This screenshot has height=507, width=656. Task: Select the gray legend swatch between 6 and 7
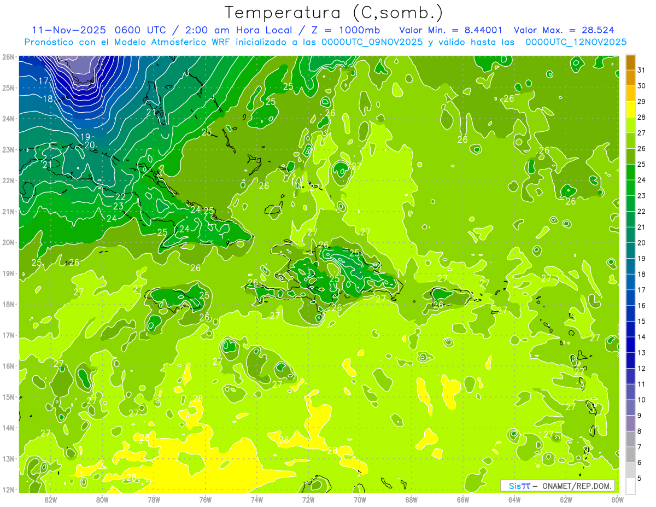click(x=630, y=454)
